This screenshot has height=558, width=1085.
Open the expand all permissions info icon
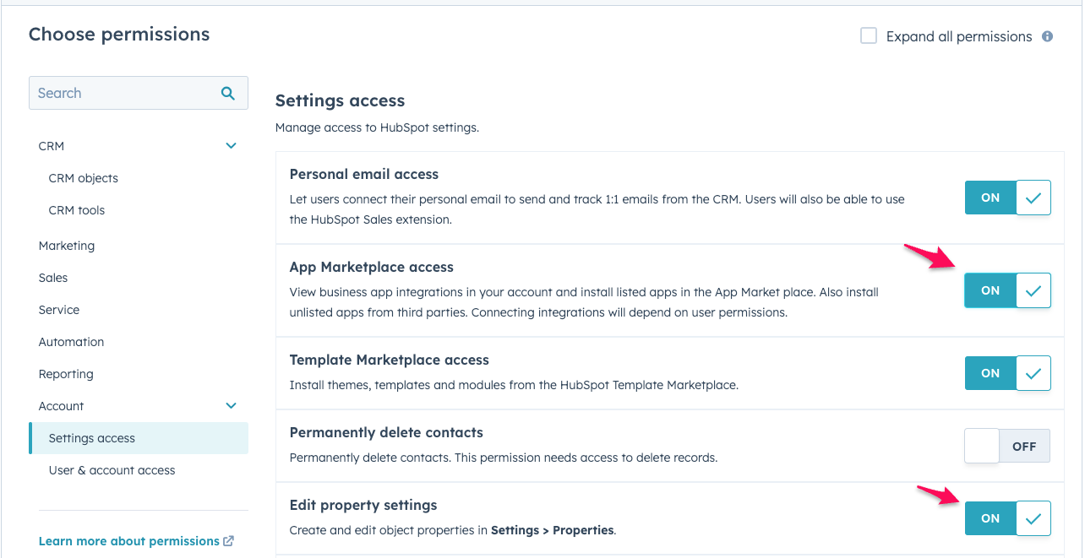coord(1048,36)
